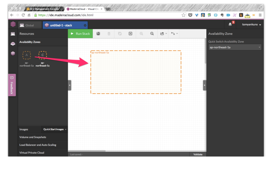The height and width of the screenshot is (169, 272).
Task: Click the orange k extension icon
Action: tap(241, 15)
